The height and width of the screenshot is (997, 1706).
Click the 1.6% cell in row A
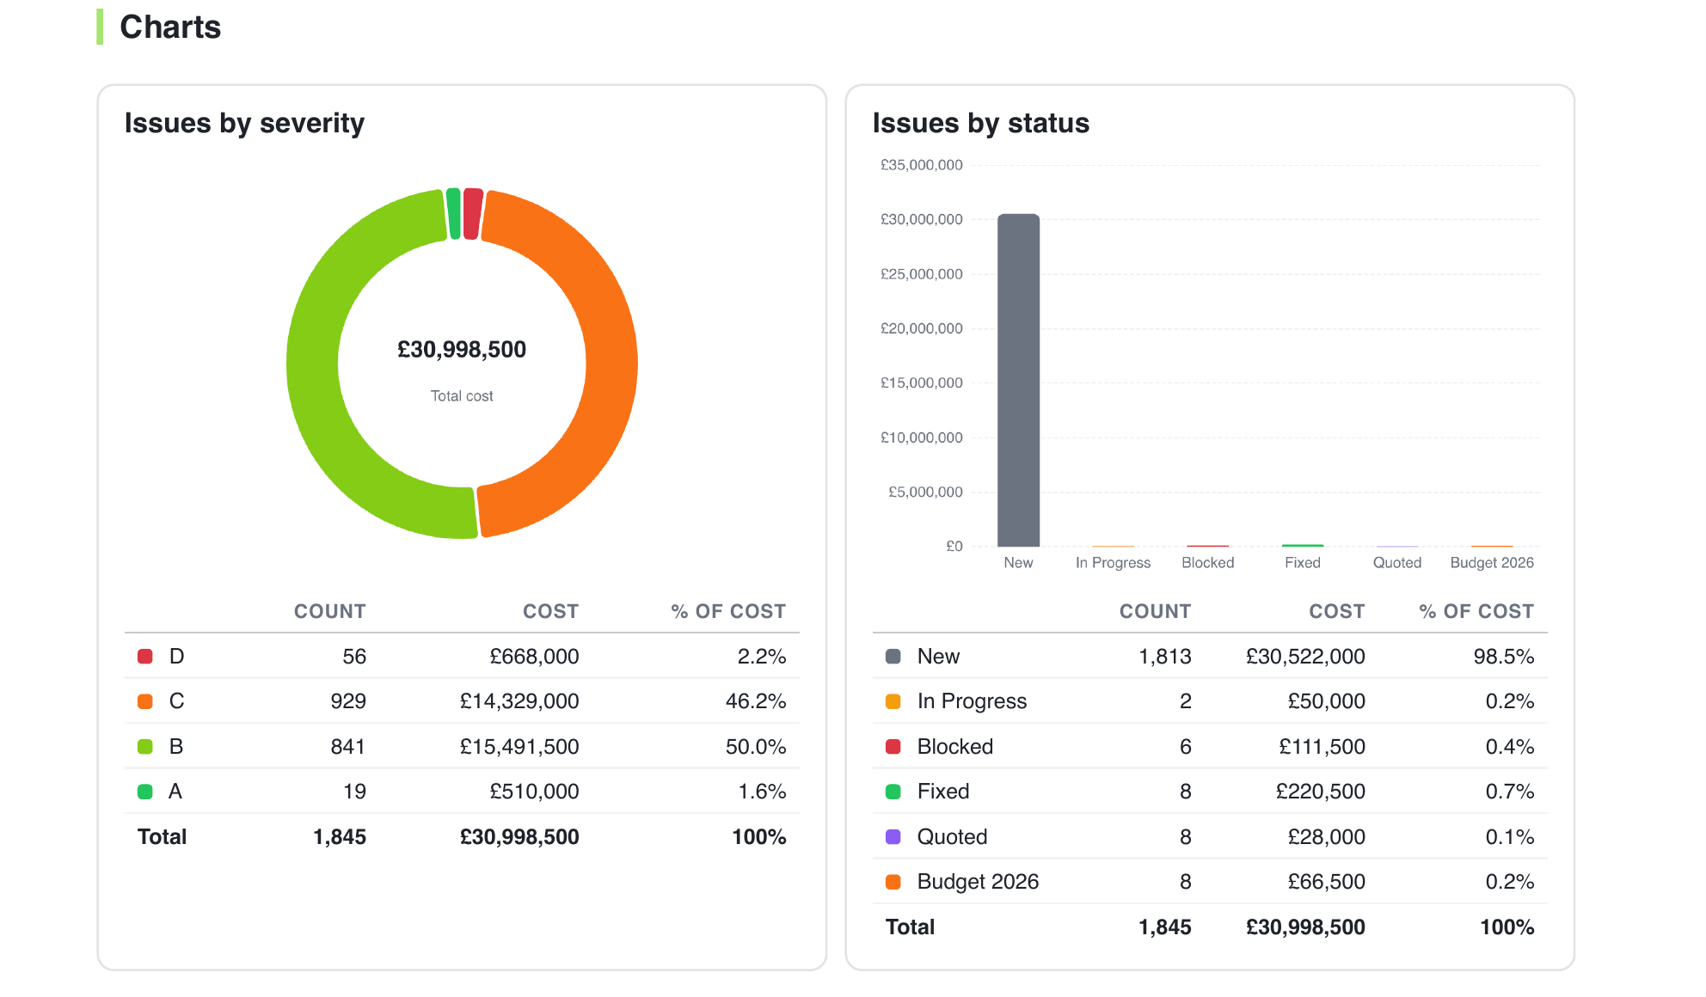pyautogui.click(x=762, y=792)
